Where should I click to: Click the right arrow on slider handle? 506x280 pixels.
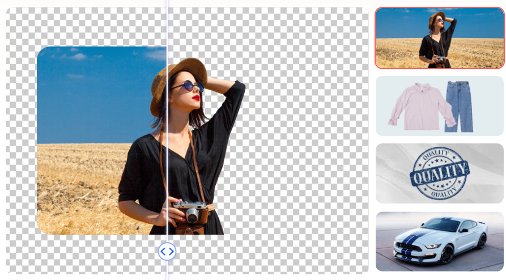(172, 251)
